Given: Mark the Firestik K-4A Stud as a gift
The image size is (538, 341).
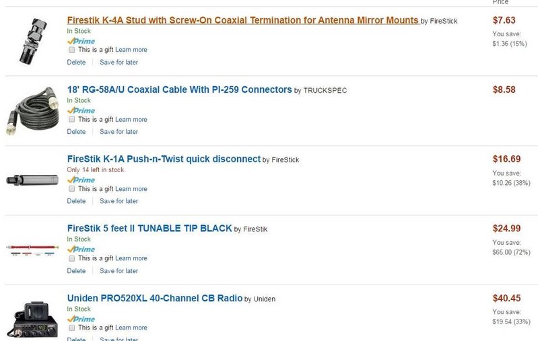Looking at the screenshot, I should click(71, 50).
